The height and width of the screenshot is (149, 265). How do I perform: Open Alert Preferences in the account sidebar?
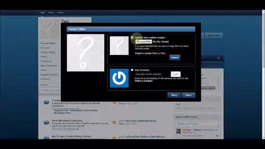(x=49, y=65)
